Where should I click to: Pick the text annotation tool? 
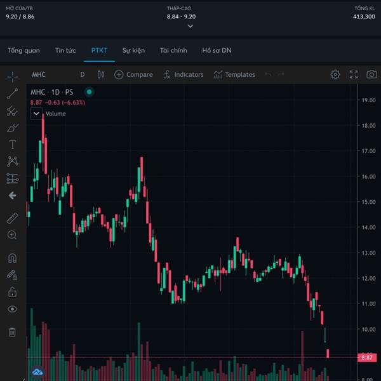(12, 145)
